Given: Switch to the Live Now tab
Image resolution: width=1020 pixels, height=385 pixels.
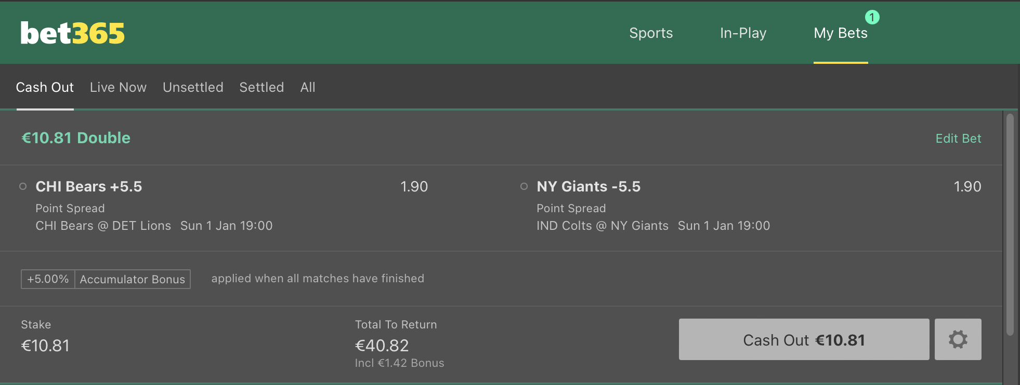Looking at the screenshot, I should (x=118, y=87).
